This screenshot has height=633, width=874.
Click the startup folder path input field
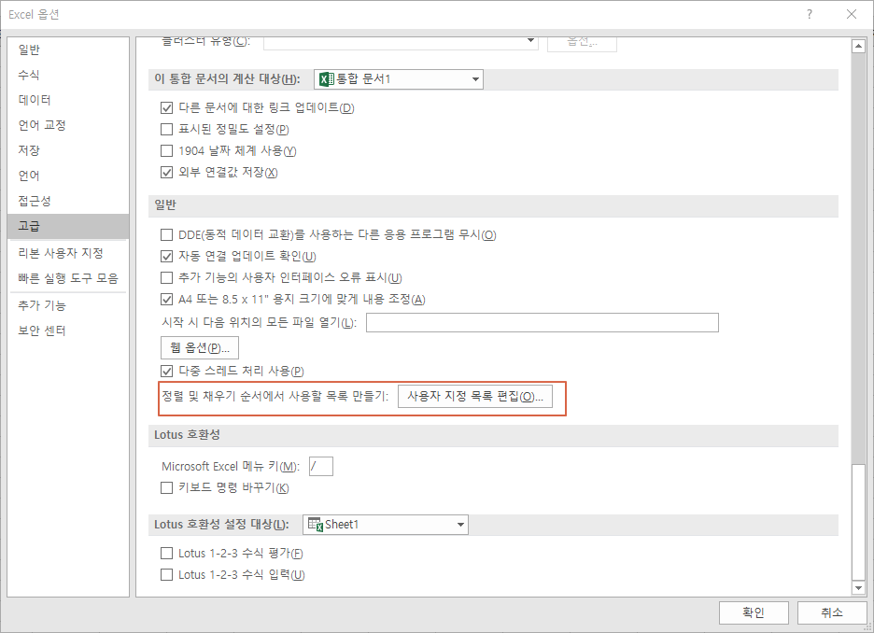(x=543, y=323)
